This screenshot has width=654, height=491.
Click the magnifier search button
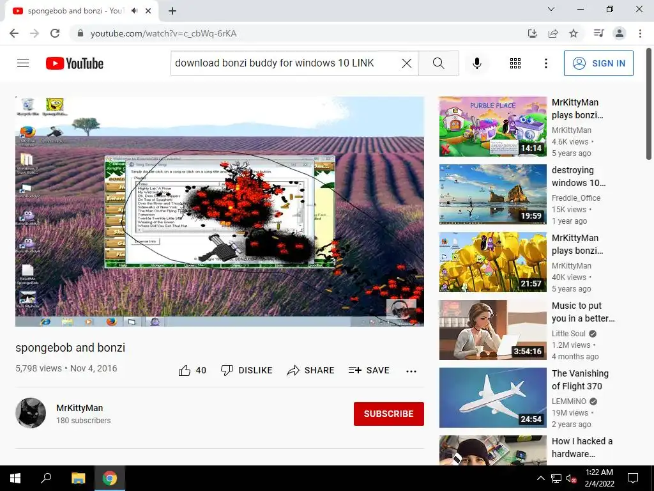[439, 63]
